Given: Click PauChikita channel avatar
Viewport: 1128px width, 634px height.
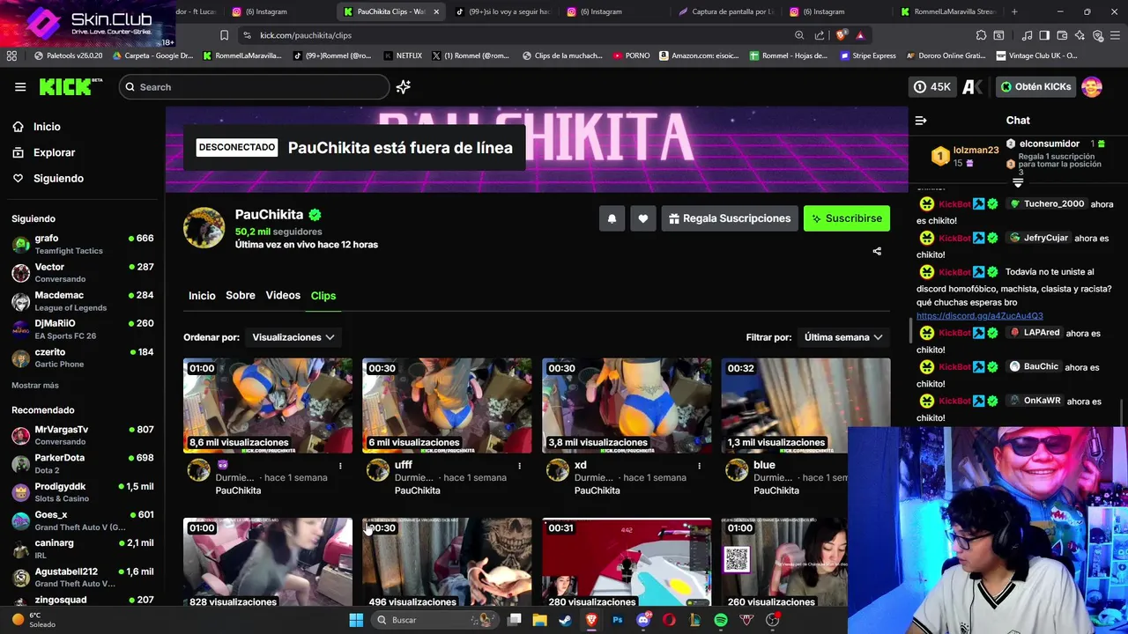Looking at the screenshot, I should [204, 228].
